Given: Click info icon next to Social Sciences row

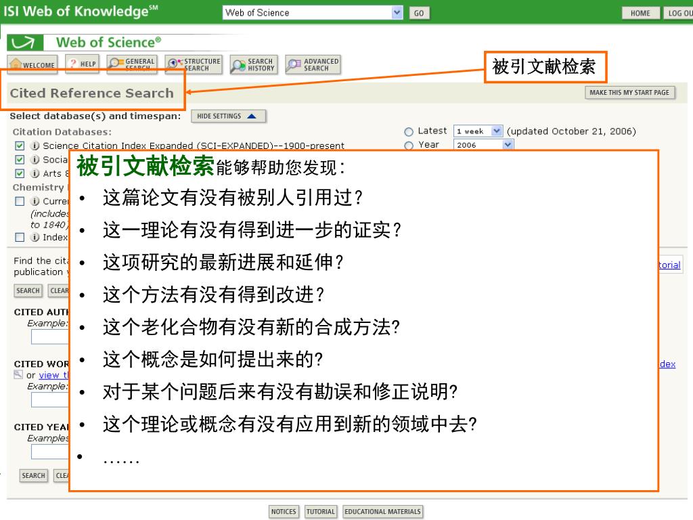Looking at the screenshot, I should pos(35,159).
